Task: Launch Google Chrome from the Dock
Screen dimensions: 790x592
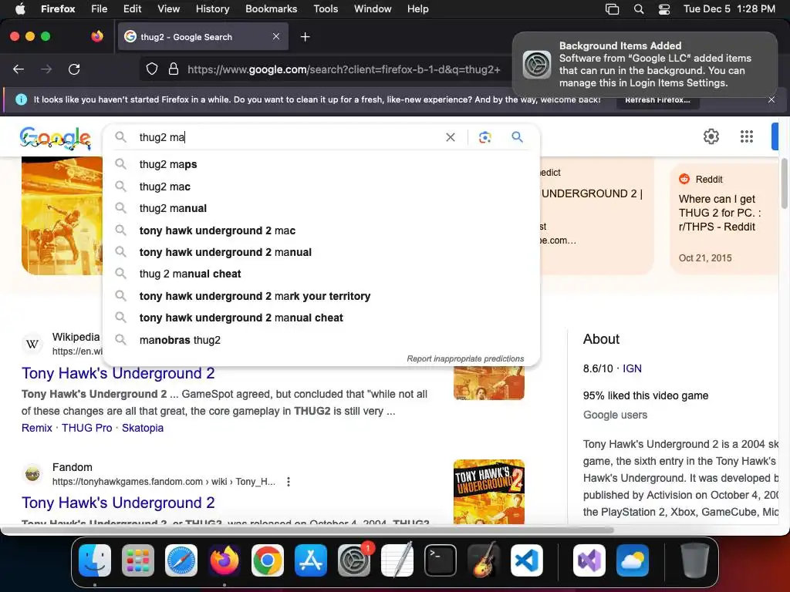Action: [268, 560]
